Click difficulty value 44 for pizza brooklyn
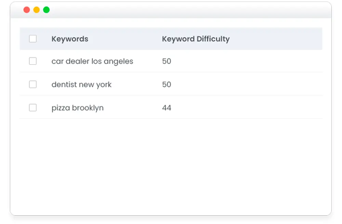This screenshot has height=224, width=342. click(167, 108)
